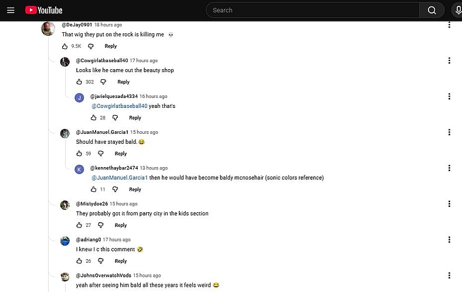
Task: Like the @JuanManuel.Garcia1 comment
Action: pyautogui.click(x=79, y=154)
